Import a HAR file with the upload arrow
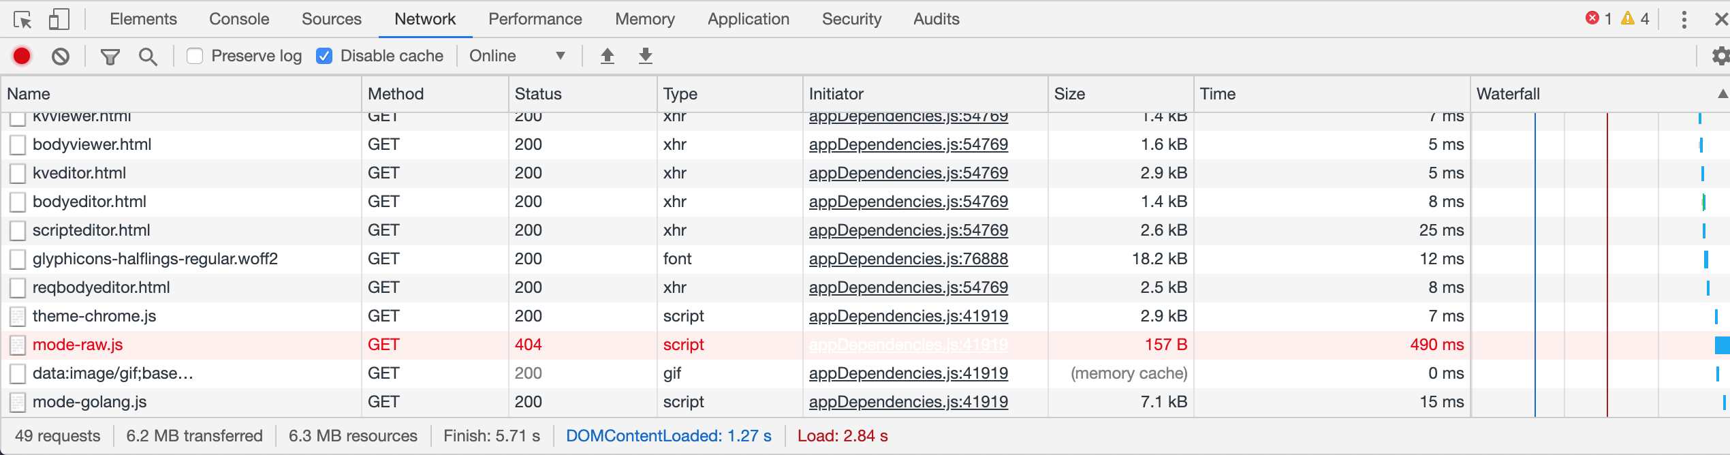 [608, 56]
